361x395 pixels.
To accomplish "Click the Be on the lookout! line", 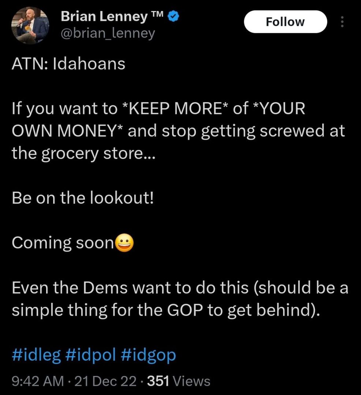I will [83, 198].
